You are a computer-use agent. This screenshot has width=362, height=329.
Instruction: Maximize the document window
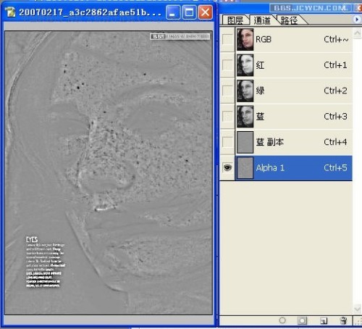pos(189,12)
